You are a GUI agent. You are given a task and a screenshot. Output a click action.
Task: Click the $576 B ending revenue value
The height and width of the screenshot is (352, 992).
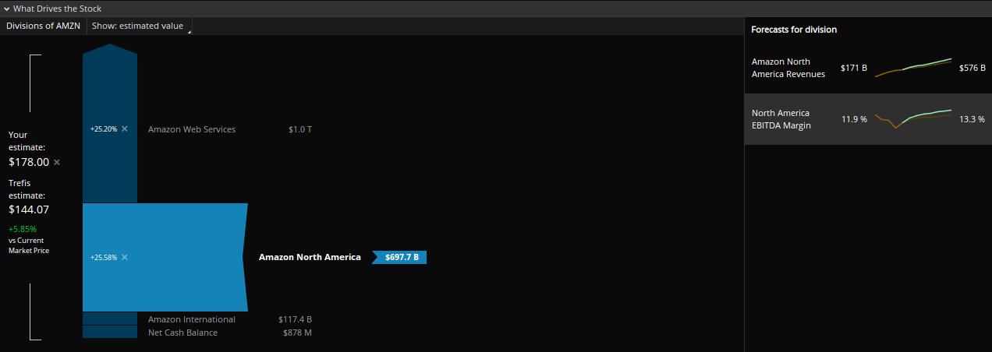pos(973,68)
